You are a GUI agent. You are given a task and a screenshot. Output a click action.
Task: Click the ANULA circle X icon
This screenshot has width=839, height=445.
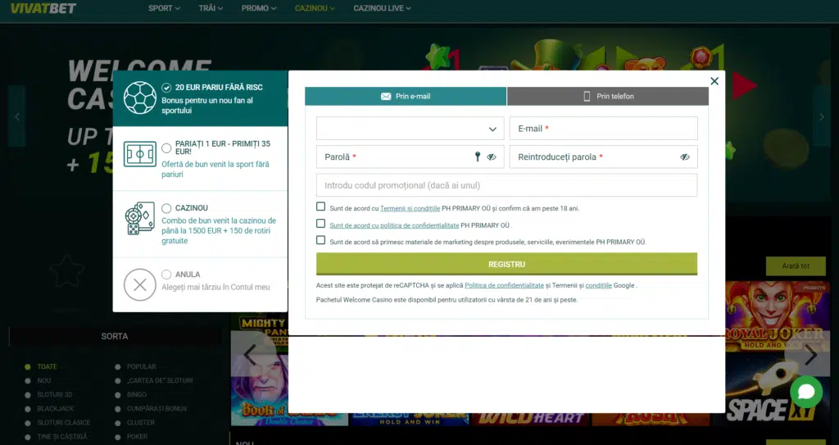click(x=139, y=284)
